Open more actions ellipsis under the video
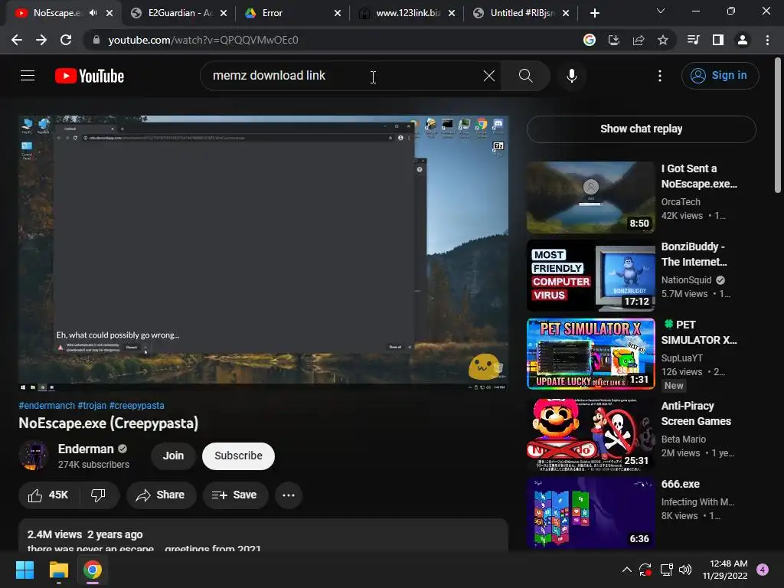 click(289, 495)
